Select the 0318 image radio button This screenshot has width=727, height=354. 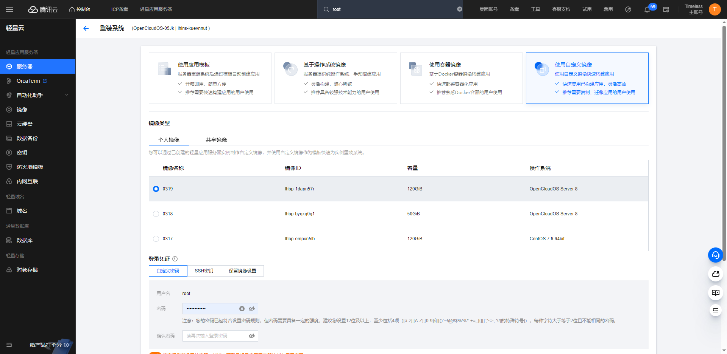[x=156, y=214]
